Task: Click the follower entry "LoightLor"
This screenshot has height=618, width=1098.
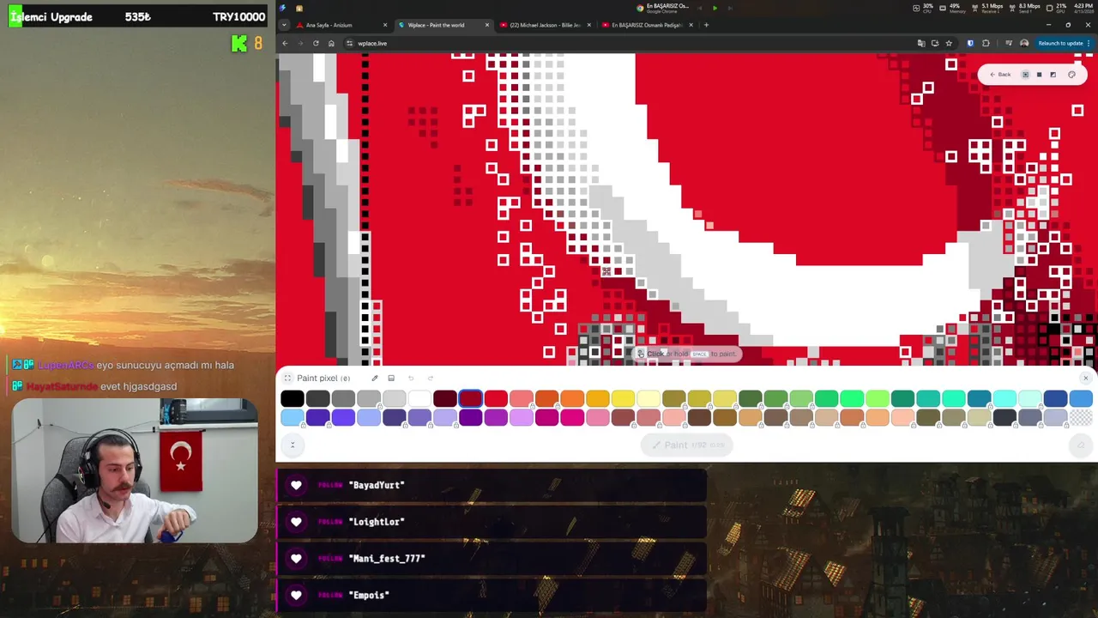Action: pyautogui.click(x=491, y=522)
